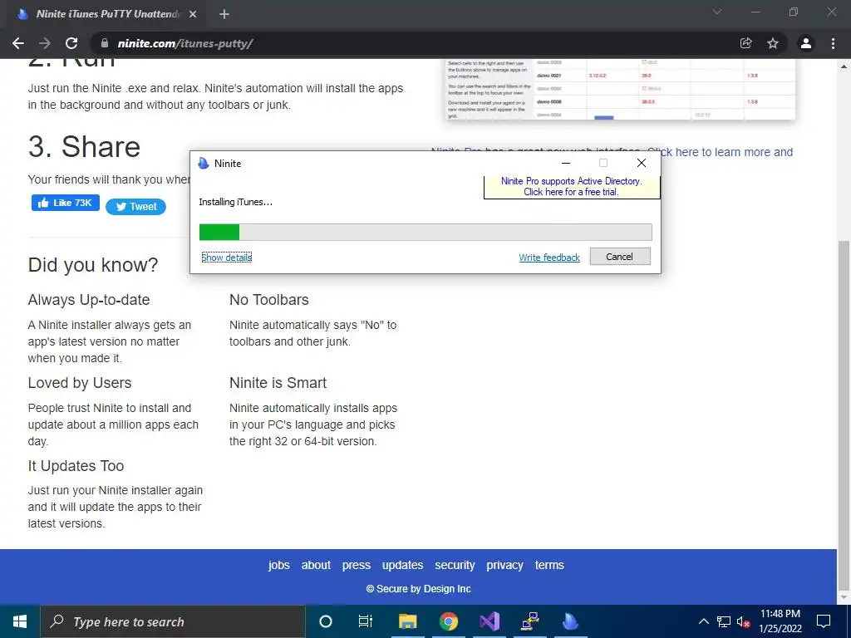Click the Ninite icon in dialog title

coord(204,164)
